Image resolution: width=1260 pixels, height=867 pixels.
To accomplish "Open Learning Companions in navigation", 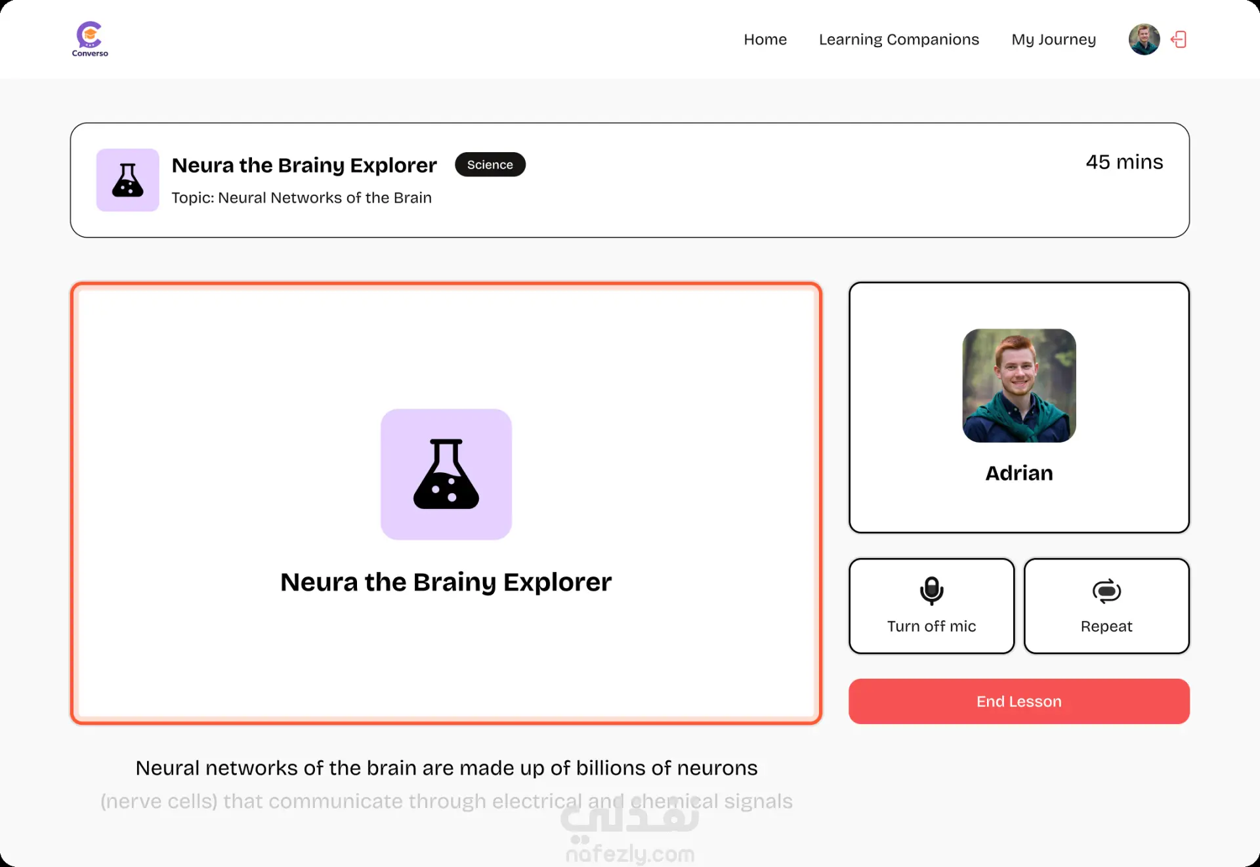I will pos(898,39).
